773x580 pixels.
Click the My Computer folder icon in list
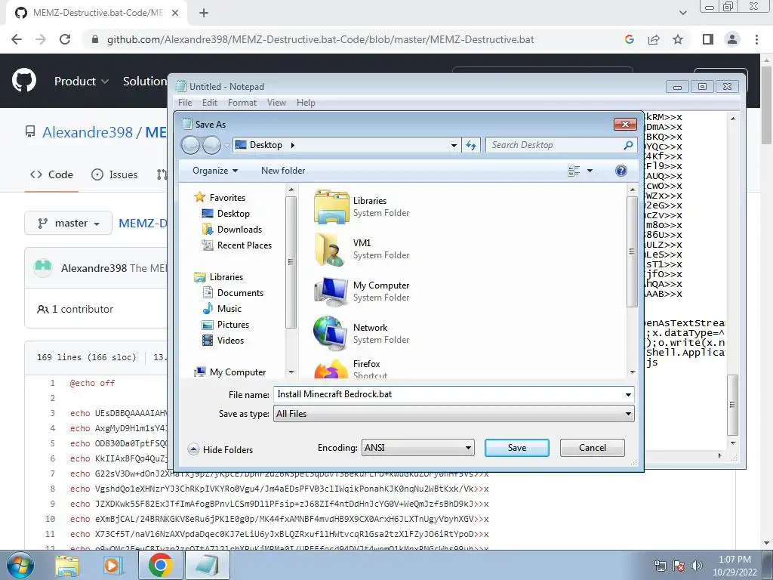click(331, 292)
